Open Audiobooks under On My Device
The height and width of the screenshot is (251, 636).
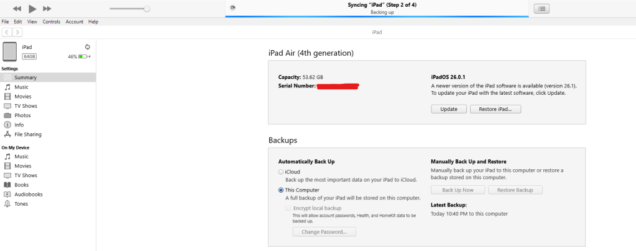click(x=27, y=194)
